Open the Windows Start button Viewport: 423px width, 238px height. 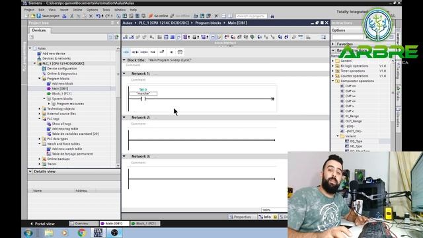[28, 232]
